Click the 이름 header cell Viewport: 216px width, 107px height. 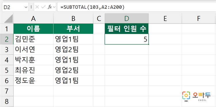[33, 29]
